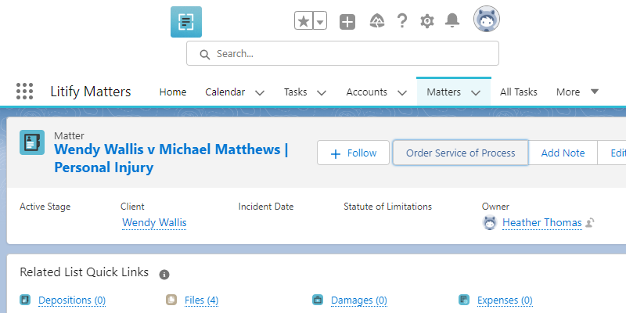The height and width of the screenshot is (313, 626).
Task: Open the Help question mark icon
Action: point(402,22)
